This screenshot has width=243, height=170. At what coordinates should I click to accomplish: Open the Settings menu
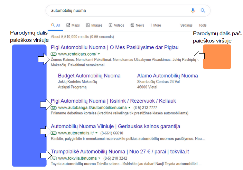(186, 25)
